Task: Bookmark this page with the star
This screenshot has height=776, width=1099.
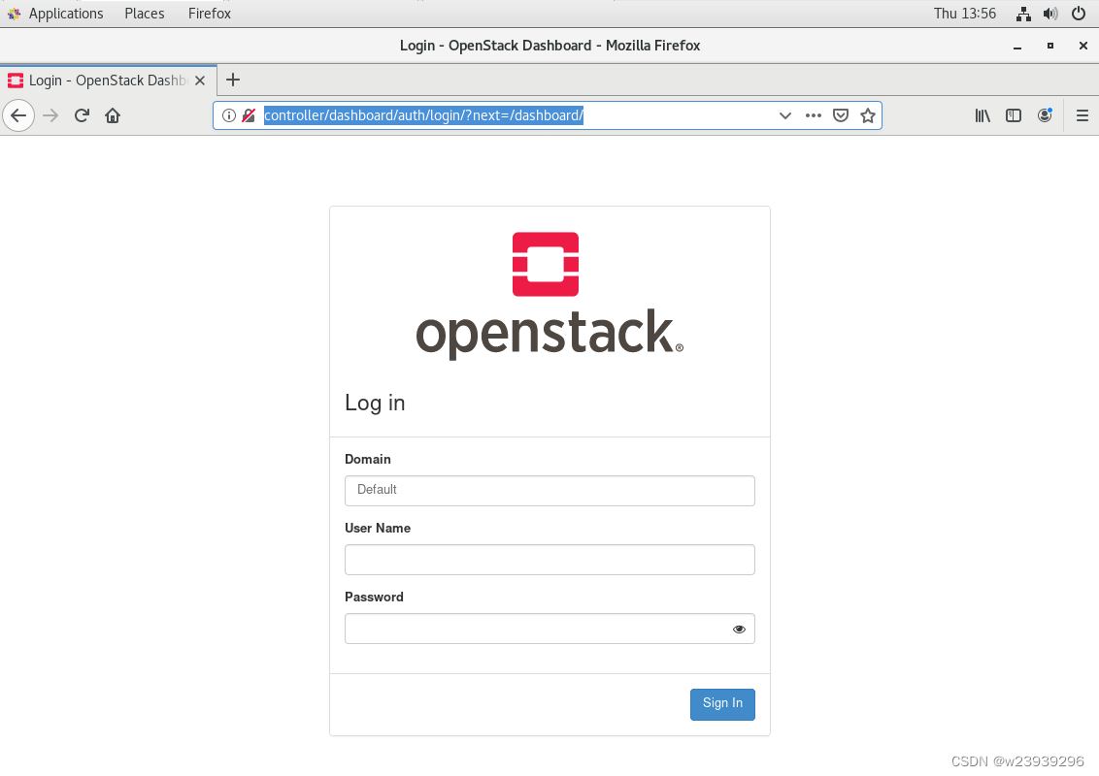Action: (x=867, y=114)
